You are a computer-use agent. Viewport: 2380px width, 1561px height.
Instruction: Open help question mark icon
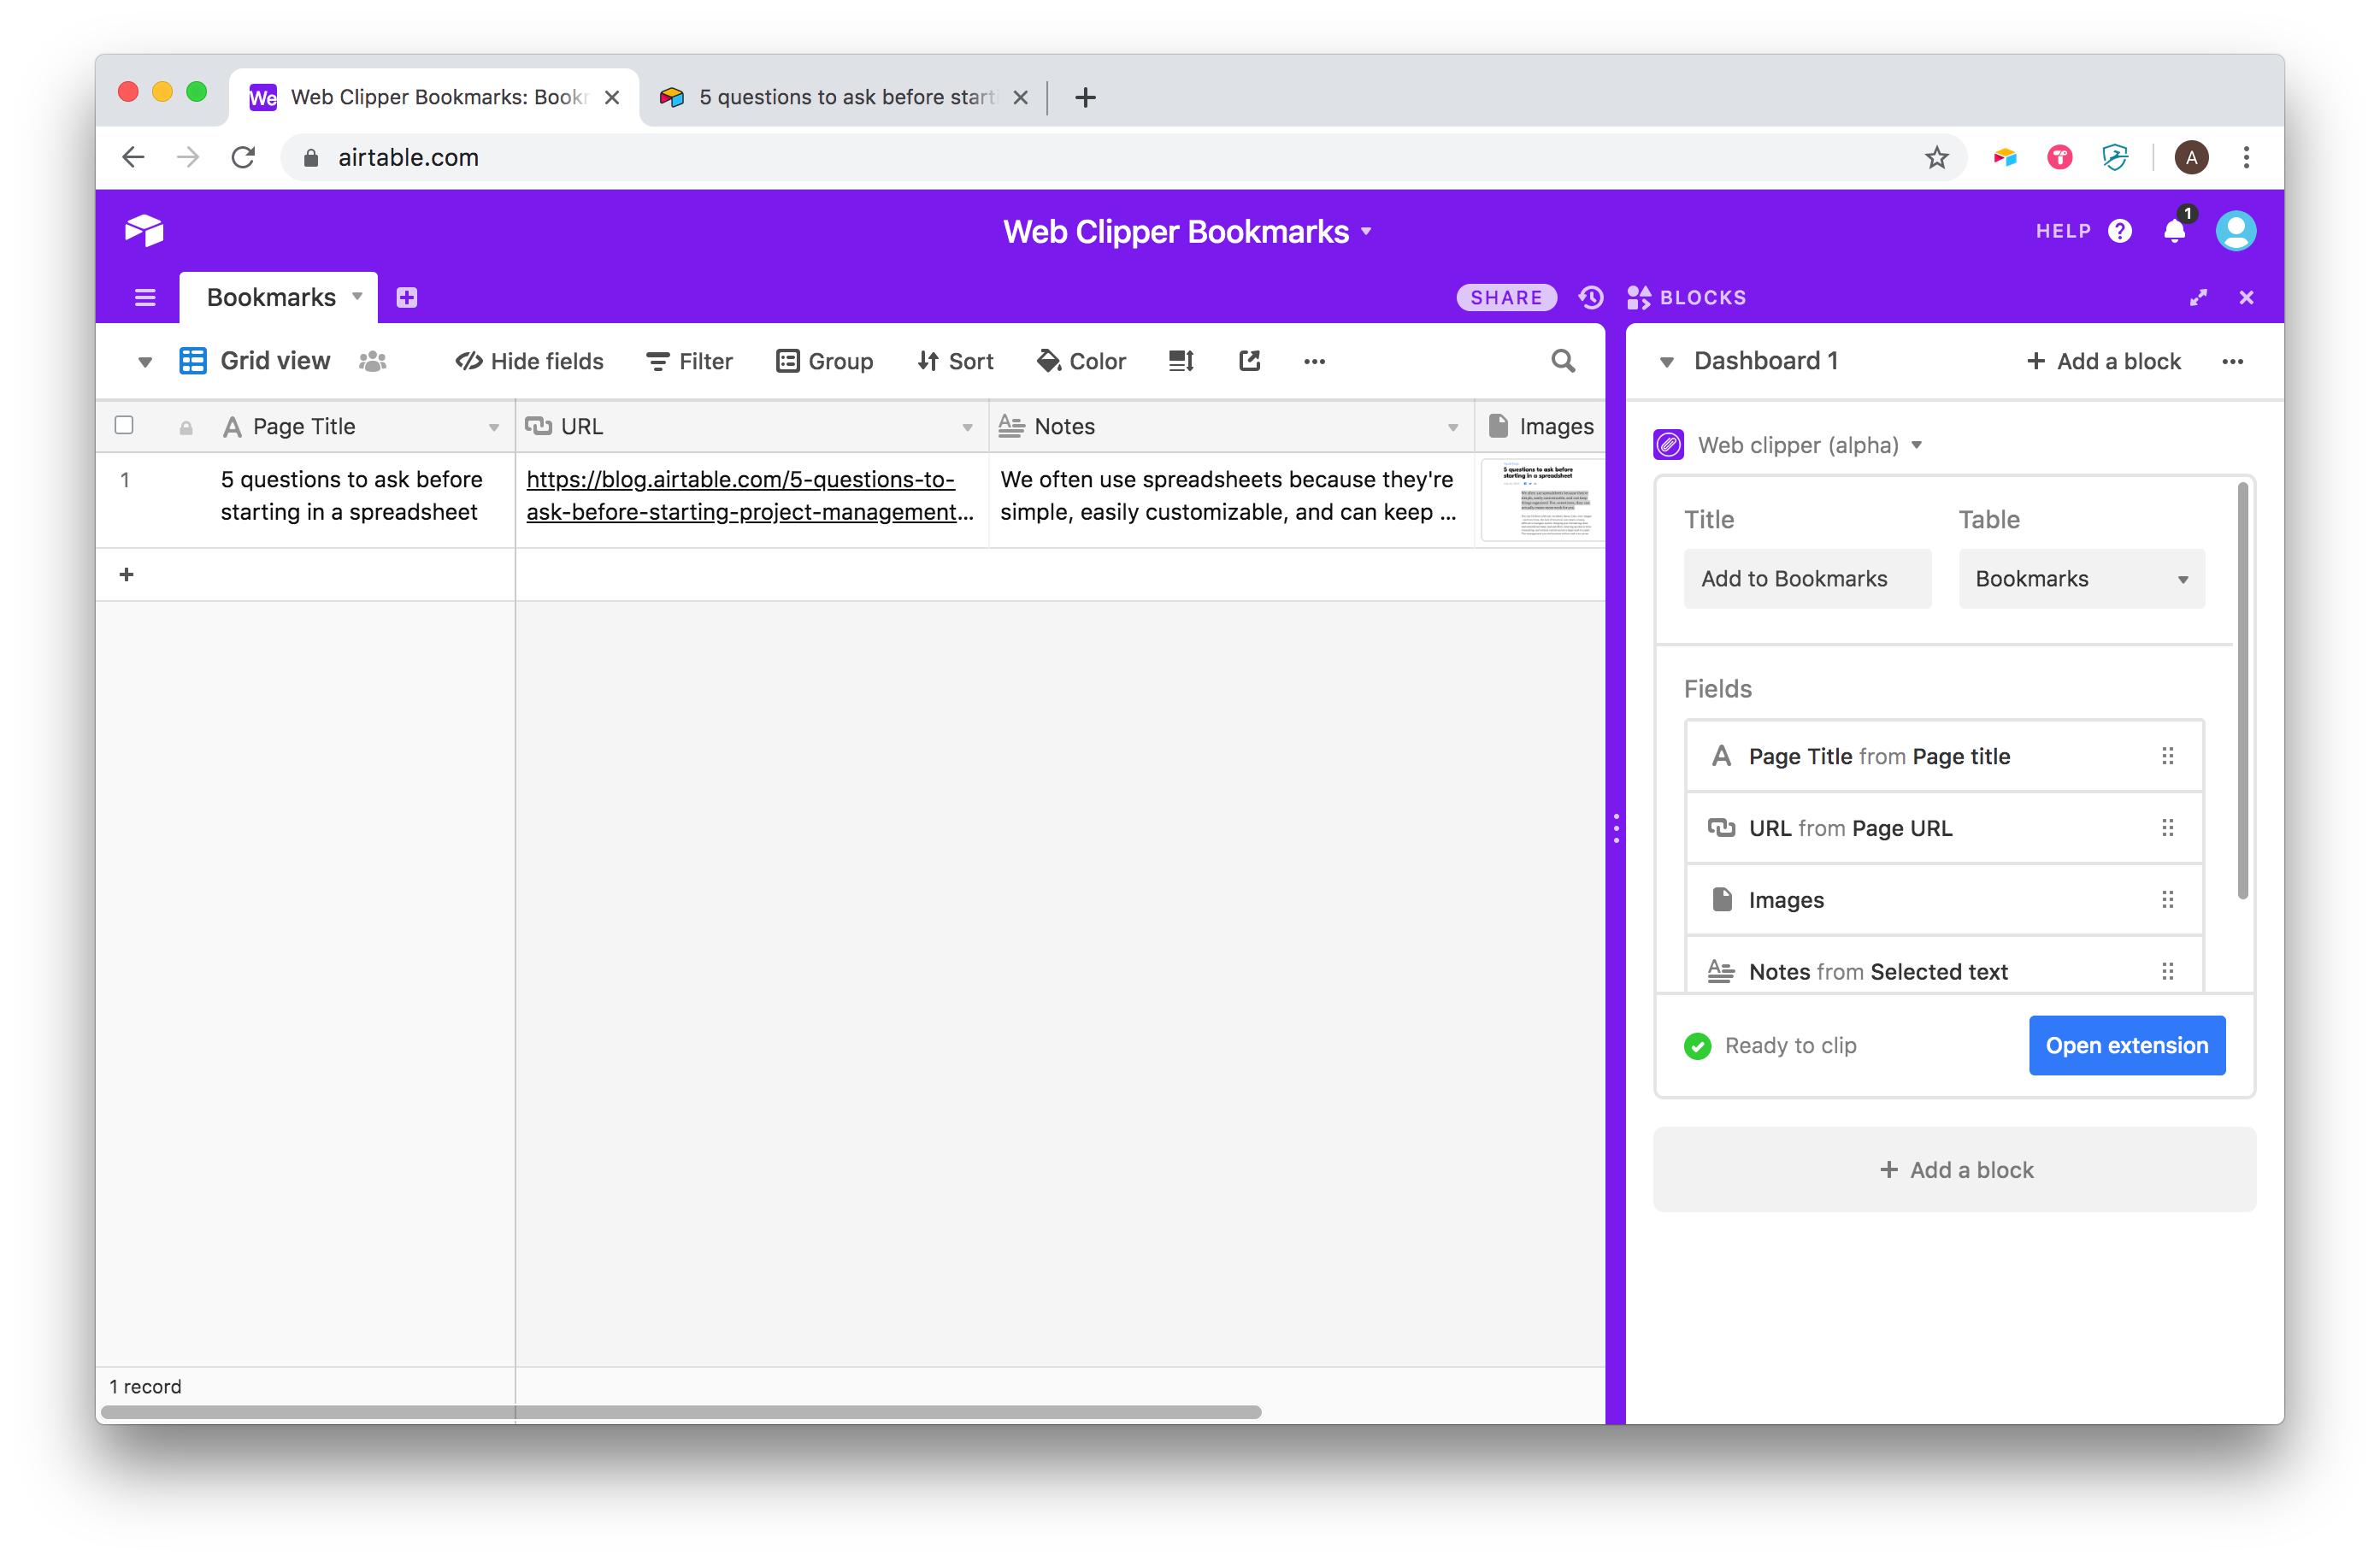[x=2119, y=231]
